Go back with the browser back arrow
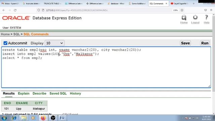This screenshot has height=121, width=215. (x=4, y=10)
